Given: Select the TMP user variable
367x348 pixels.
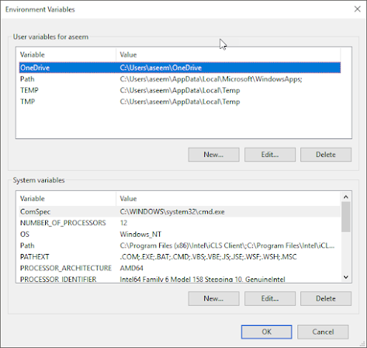Looking at the screenshot, I should (180, 101).
